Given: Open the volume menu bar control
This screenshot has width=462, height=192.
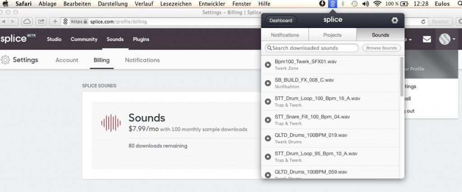Looking at the screenshot, I should (366, 4).
